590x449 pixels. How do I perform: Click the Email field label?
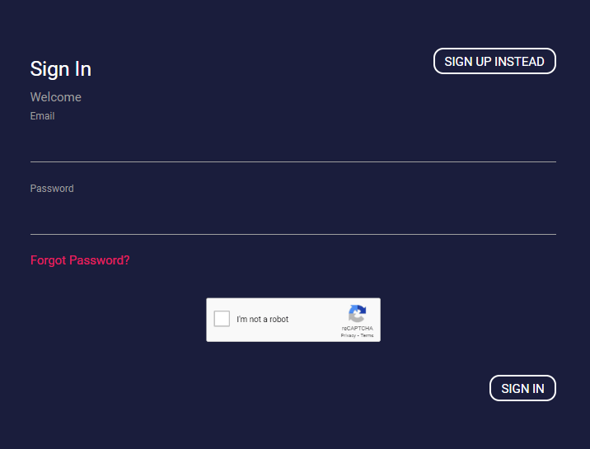[x=42, y=116]
